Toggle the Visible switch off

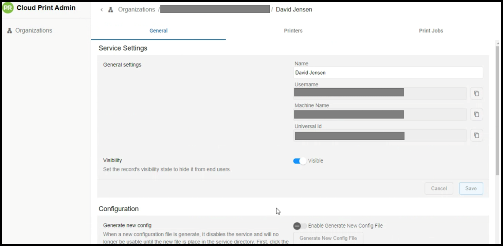point(300,161)
